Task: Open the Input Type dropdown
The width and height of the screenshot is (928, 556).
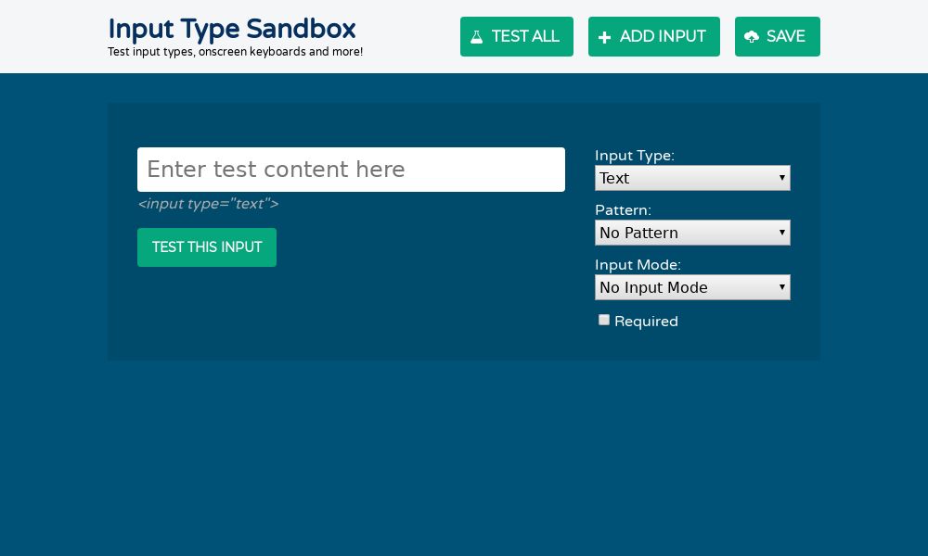Action: tap(692, 178)
